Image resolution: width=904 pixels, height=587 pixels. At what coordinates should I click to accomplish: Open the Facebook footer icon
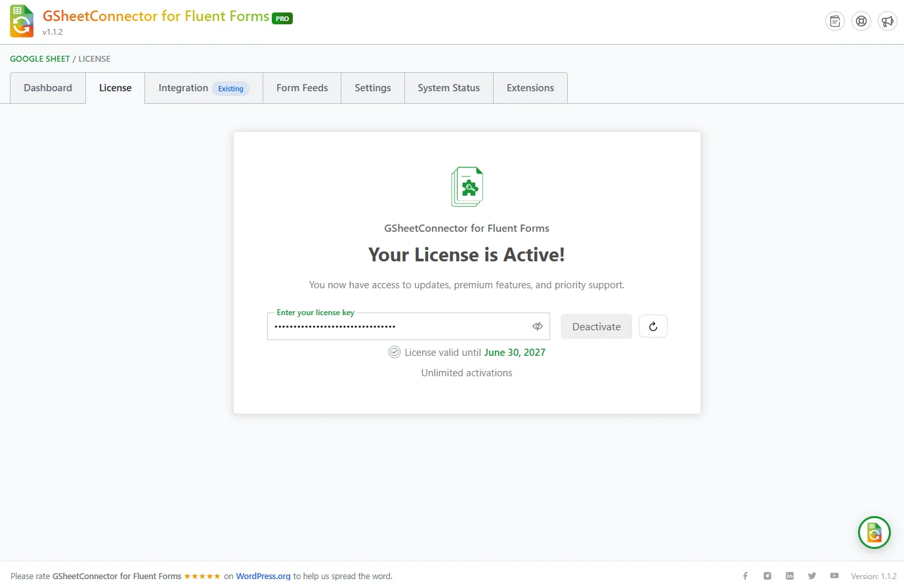745,576
